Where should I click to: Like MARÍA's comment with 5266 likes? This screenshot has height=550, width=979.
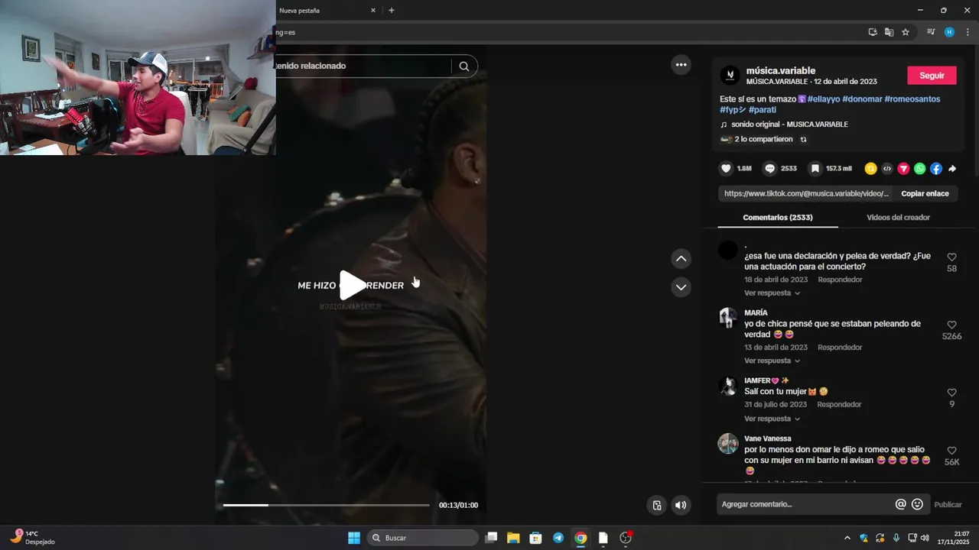pos(951,325)
